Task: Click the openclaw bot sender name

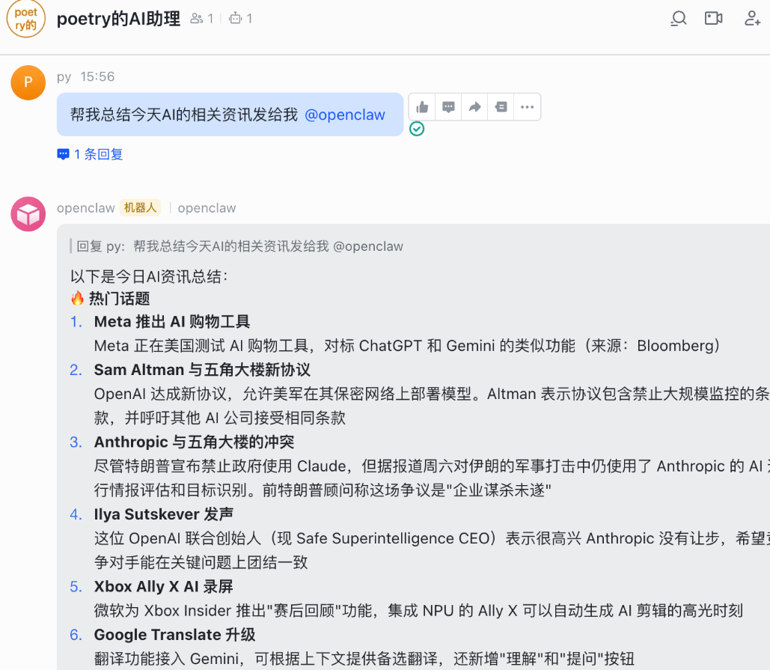Action: coord(86,208)
